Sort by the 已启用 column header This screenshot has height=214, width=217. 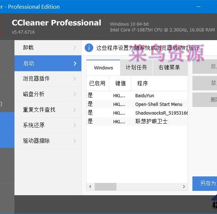tap(97, 84)
